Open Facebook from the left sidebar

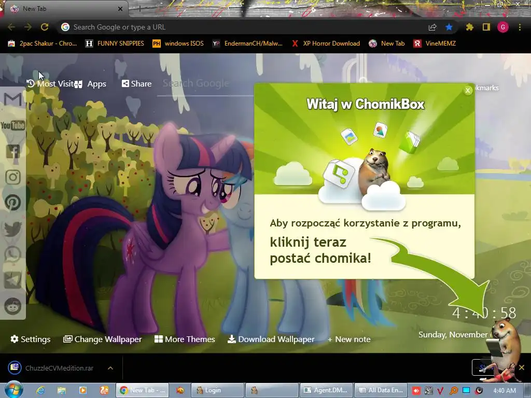click(x=13, y=151)
